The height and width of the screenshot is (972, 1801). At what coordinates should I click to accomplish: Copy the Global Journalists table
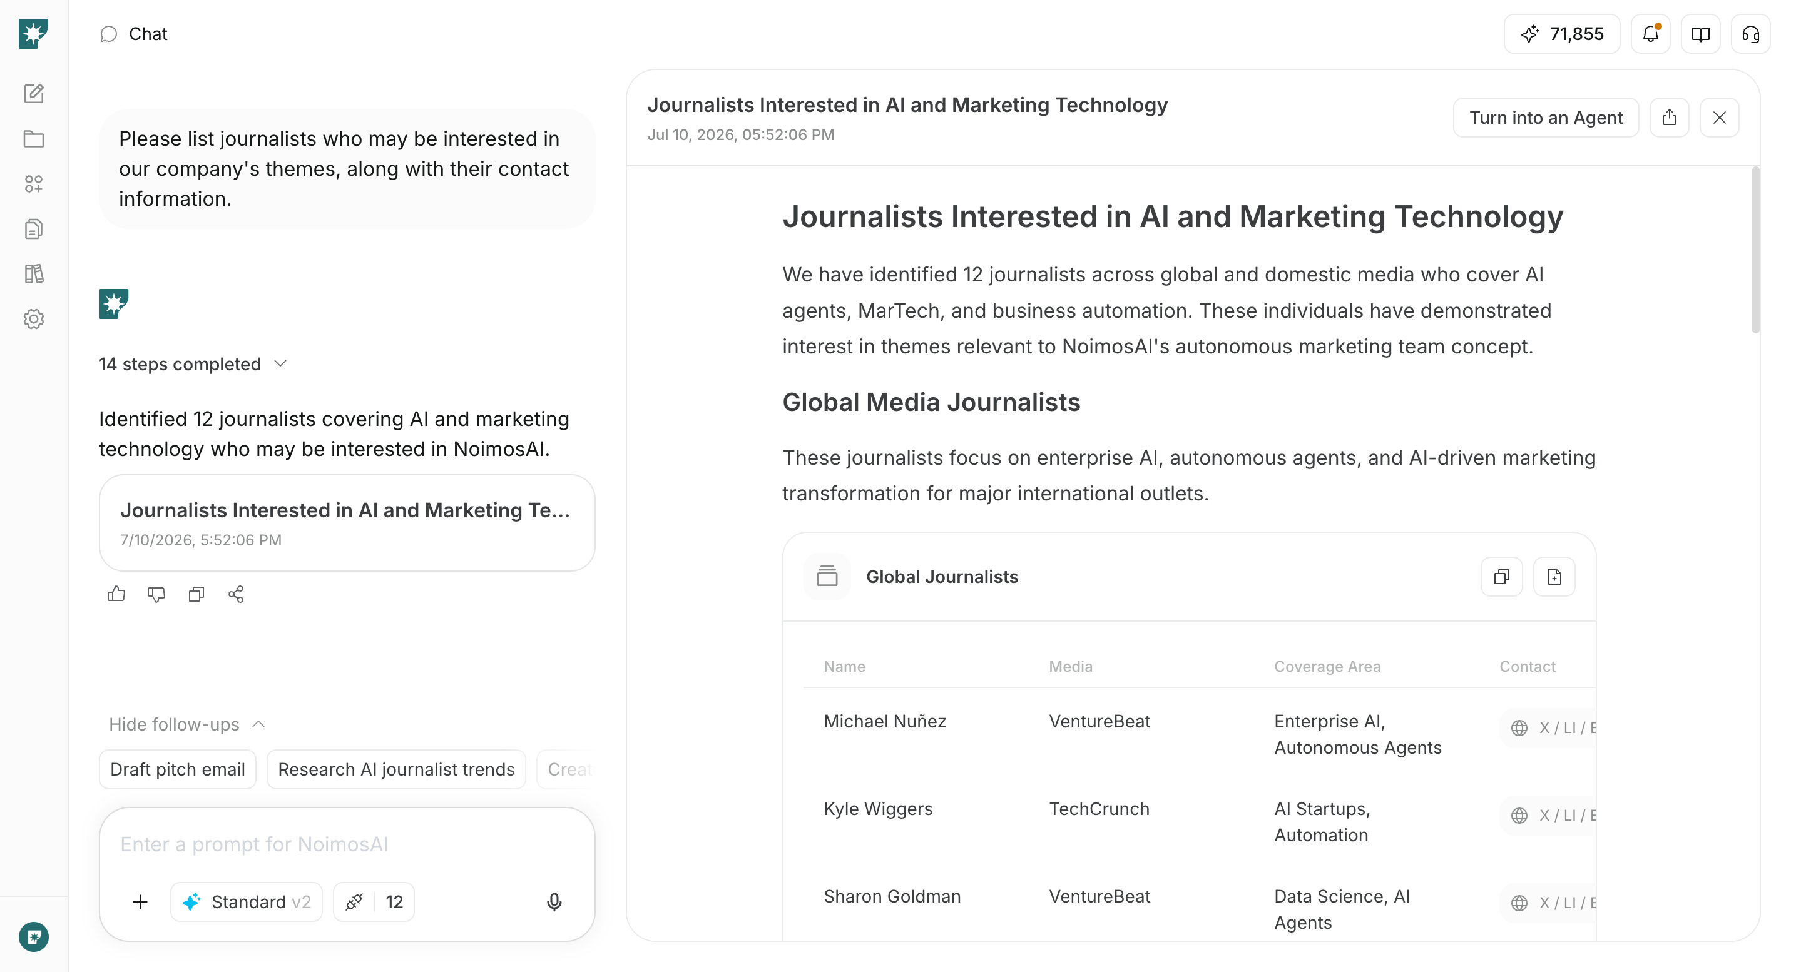click(x=1502, y=577)
